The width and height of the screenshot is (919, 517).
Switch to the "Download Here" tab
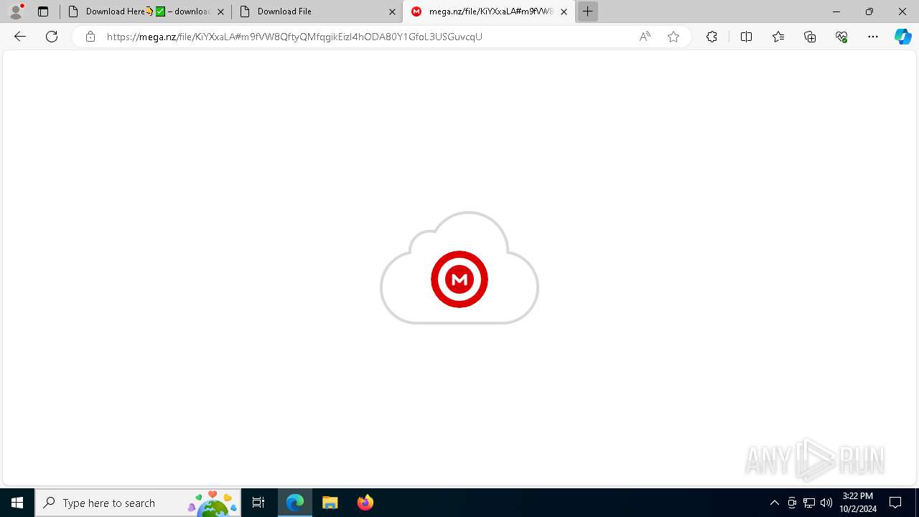146,11
